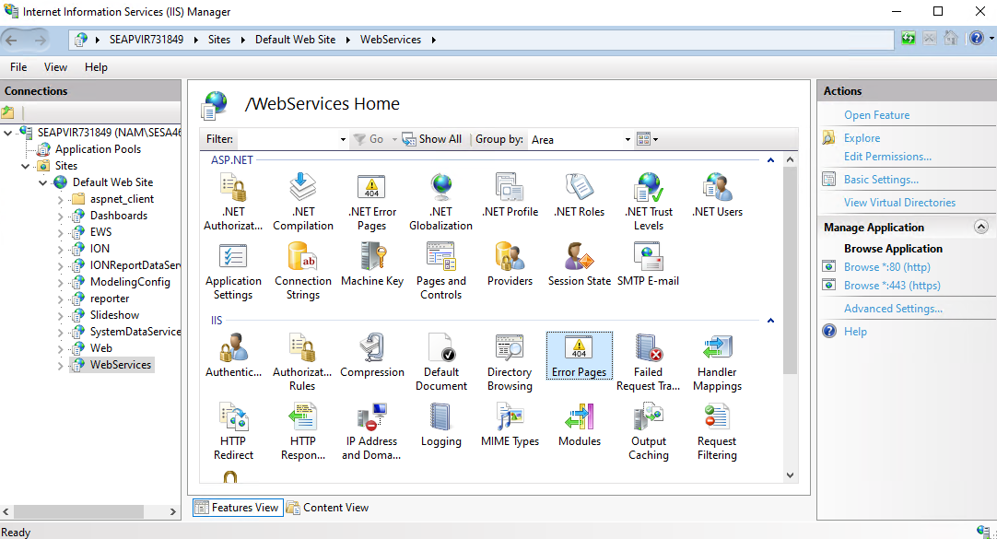Collapse Default Web Site node
The width and height of the screenshot is (997, 539).
point(42,182)
